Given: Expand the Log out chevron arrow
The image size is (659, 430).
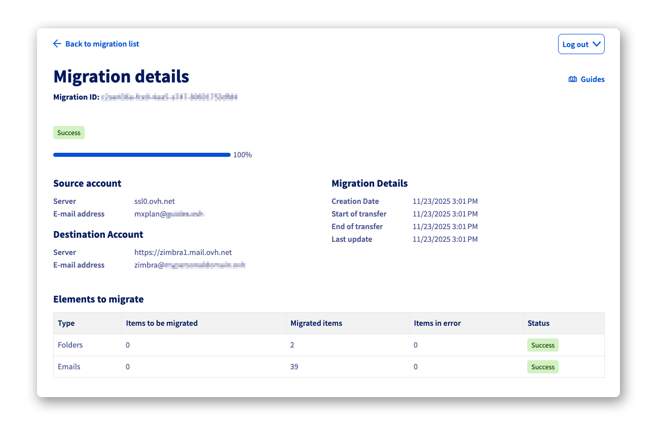Looking at the screenshot, I should pyautogui.click(x=596, y=45).
